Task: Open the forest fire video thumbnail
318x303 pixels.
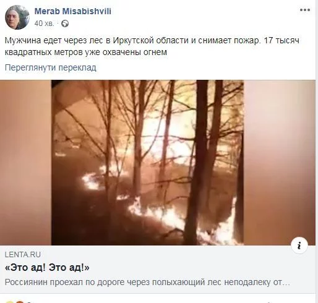Action: click(147, 163)
